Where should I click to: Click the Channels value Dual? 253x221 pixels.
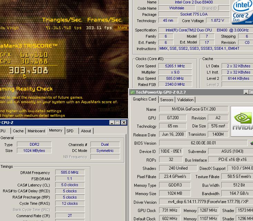coord(105,144)
